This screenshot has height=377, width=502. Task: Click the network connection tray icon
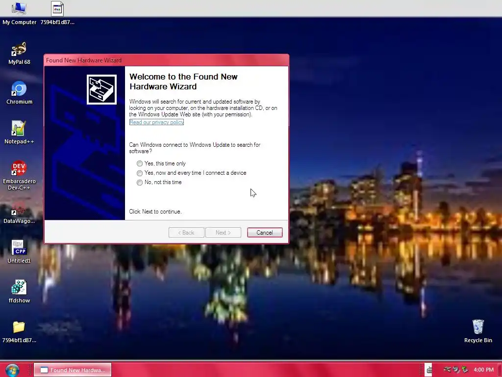[x=447, y=370]
